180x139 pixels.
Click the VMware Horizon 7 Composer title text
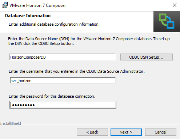click(x=37, y=5)
